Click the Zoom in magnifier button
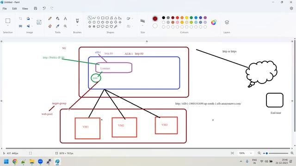The image size is (296, 166). 292,153
